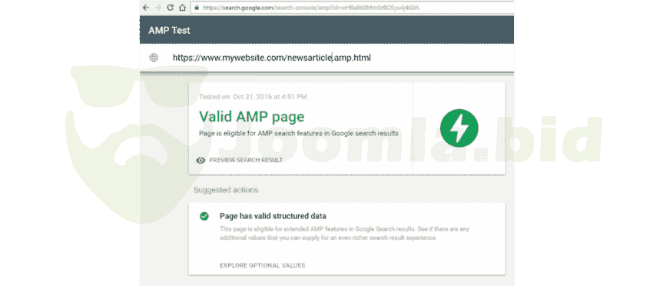Click the browser forward arrow

pyautogui.click(x=157, y=8)
